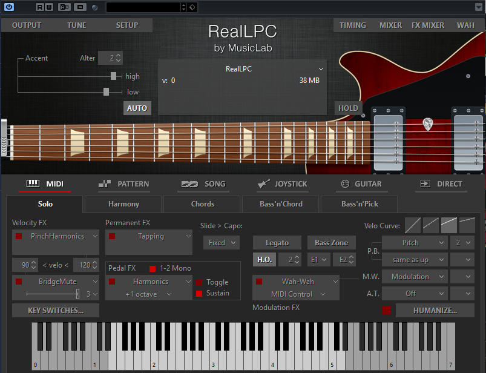Open the RealLPC preset dropdown
Viewport: 486px width, 373px height.
(321, 69)
